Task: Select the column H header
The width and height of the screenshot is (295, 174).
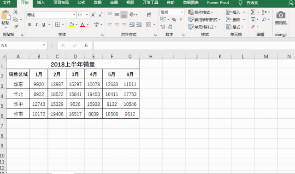Action: click(151, 56)
